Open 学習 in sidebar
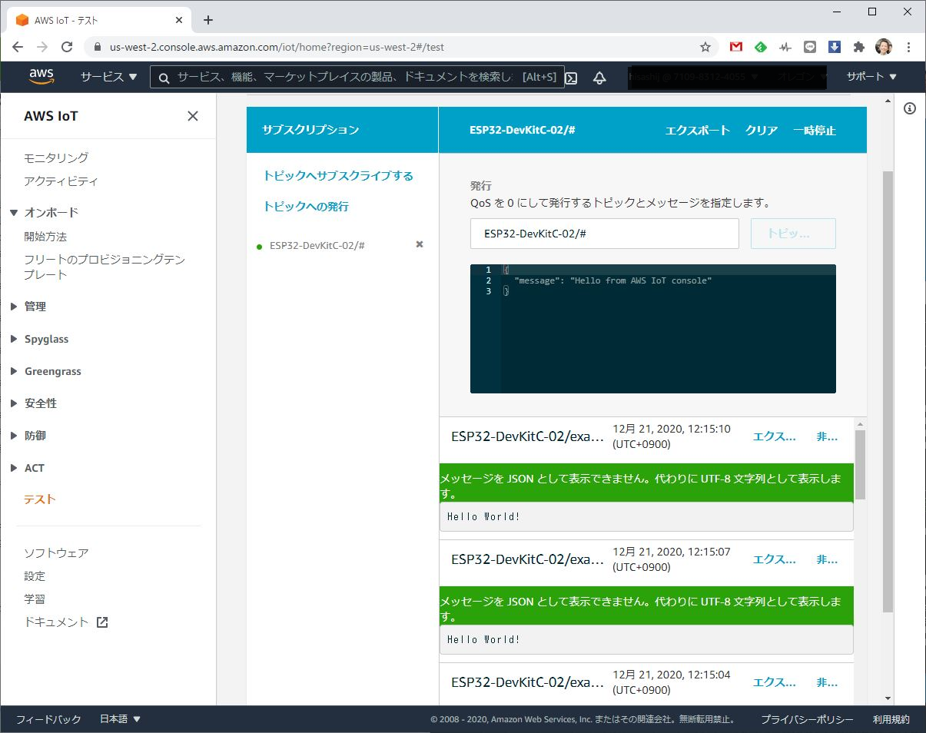 (x=35, y=599)
